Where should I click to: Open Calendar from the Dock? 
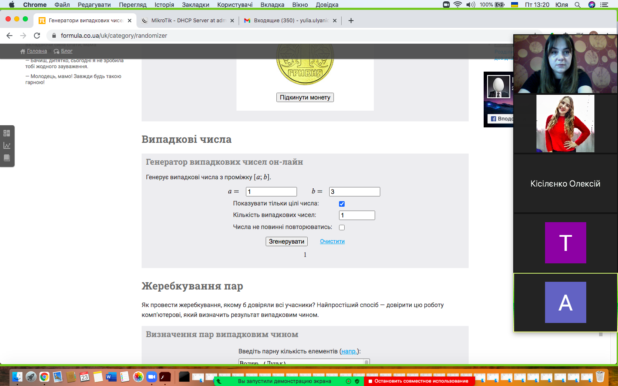(85, 377)
